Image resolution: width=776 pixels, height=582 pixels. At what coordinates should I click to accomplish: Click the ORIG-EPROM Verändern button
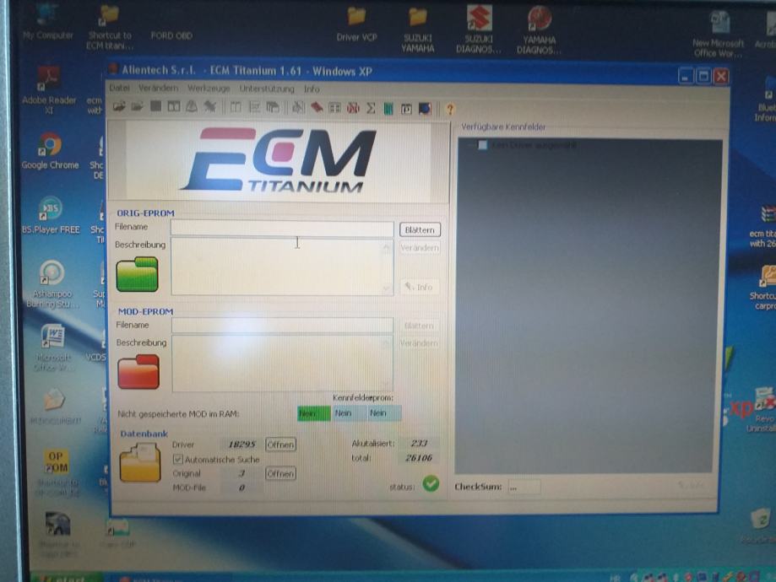pos(420,248)
